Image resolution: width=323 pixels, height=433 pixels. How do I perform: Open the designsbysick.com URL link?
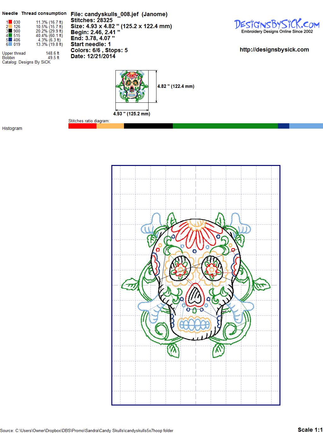[x=274, y=50]
